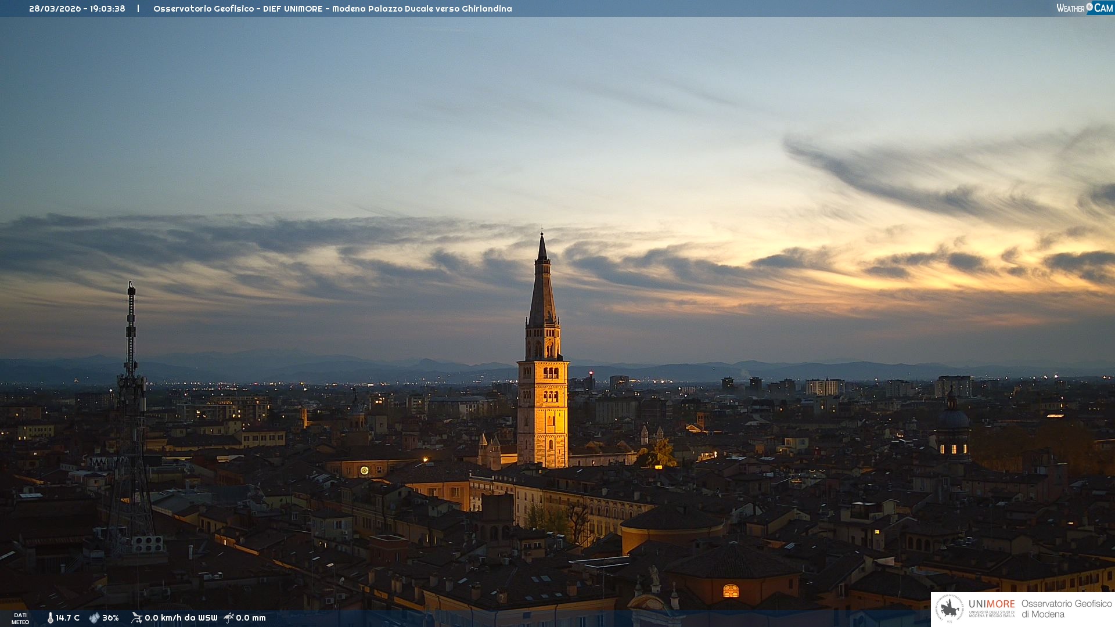Click the 0.0 km/h da WSW reading
This screenshot has height=627, width=1115.
tap(181, 618)
